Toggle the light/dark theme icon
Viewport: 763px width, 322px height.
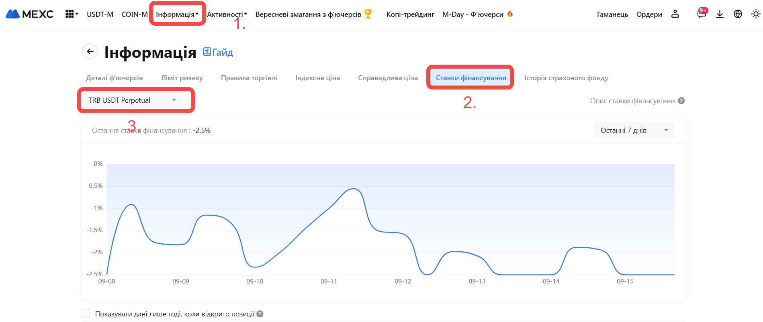click(x=755, y=14)
